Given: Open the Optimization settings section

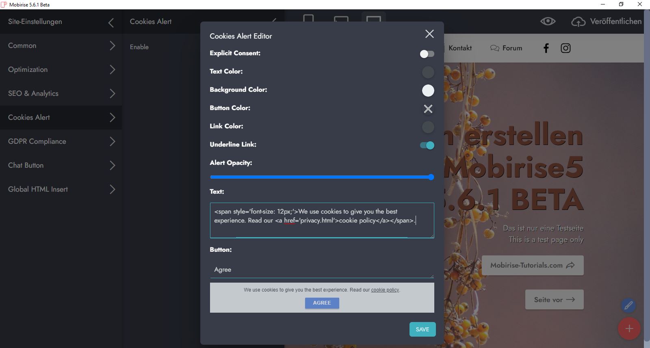Looking at the screenshot, I should [x=61, y=69].
